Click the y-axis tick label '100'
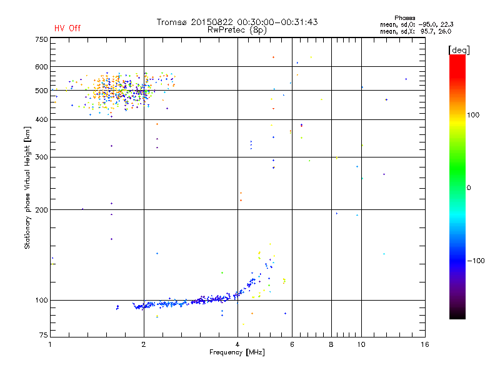The height and width of the screenshot is (375, 500). pos(41,300)
